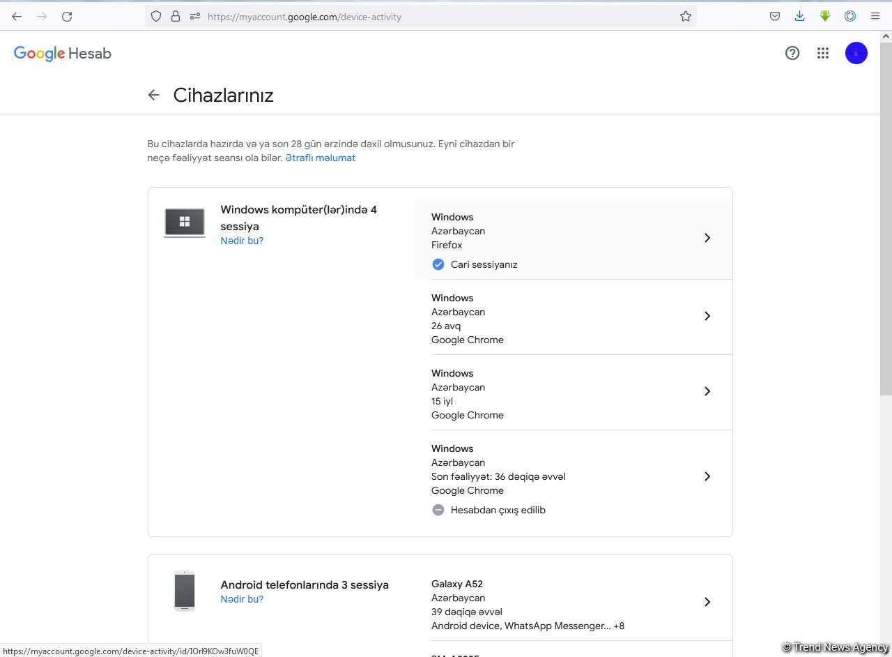892x657 pixels.
Task: Click the back arrow beside Cihazlarınız
Action: coord(154,95)
